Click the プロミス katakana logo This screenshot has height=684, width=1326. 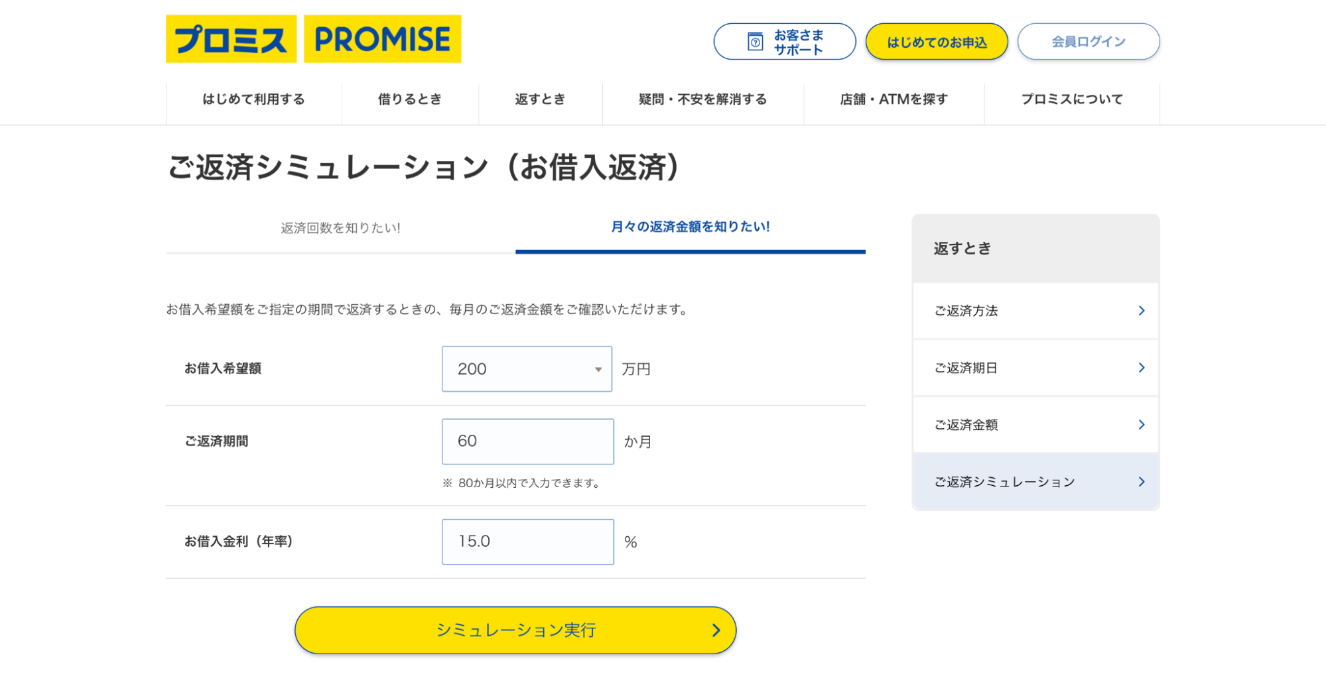[231, 39]
